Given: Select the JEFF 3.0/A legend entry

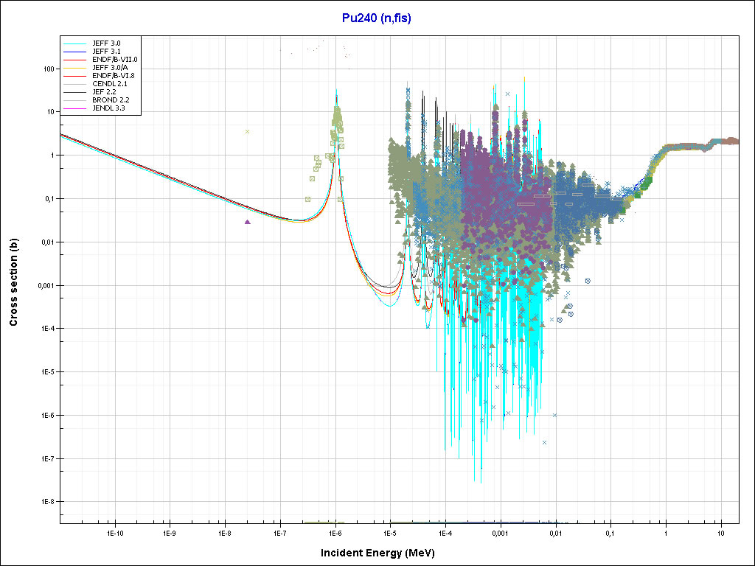Looking at the screenshot, I should [x=108, y=68].
